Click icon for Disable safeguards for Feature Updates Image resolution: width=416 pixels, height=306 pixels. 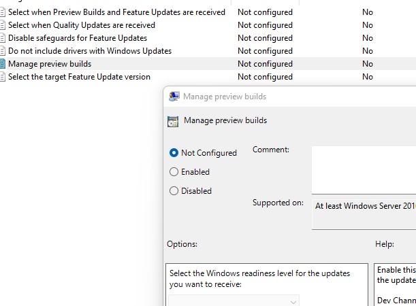[x=3, y=38]
